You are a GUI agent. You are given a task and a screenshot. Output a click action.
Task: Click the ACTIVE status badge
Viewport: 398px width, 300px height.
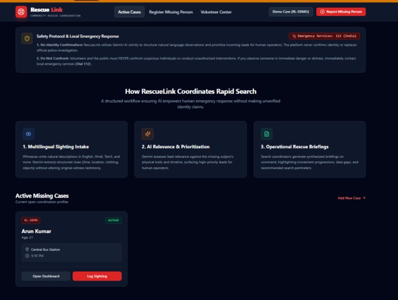pos(114,220)
